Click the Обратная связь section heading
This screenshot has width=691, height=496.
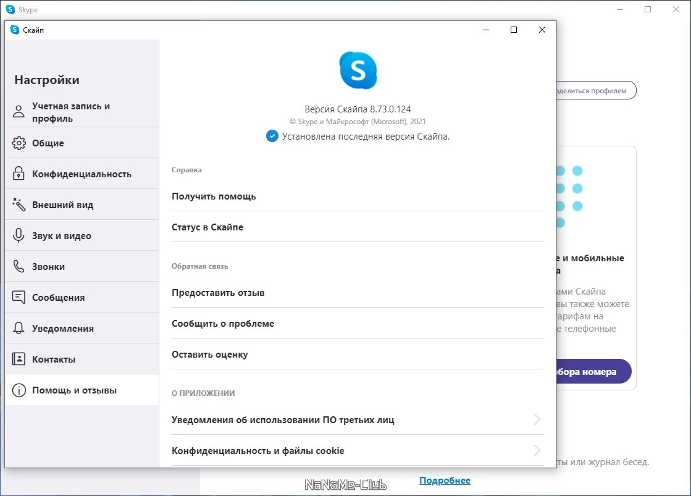(199, 266)
